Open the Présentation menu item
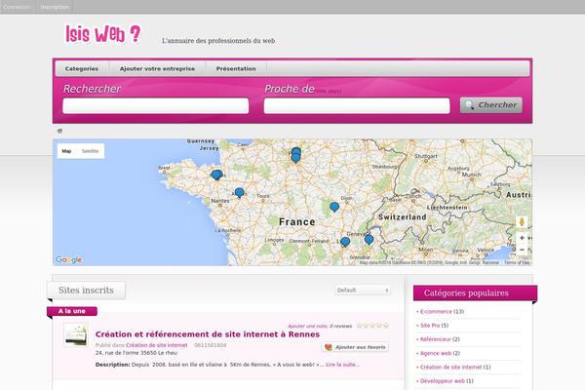The width and height of the screenshot is (585, 390). coord(236,68)
